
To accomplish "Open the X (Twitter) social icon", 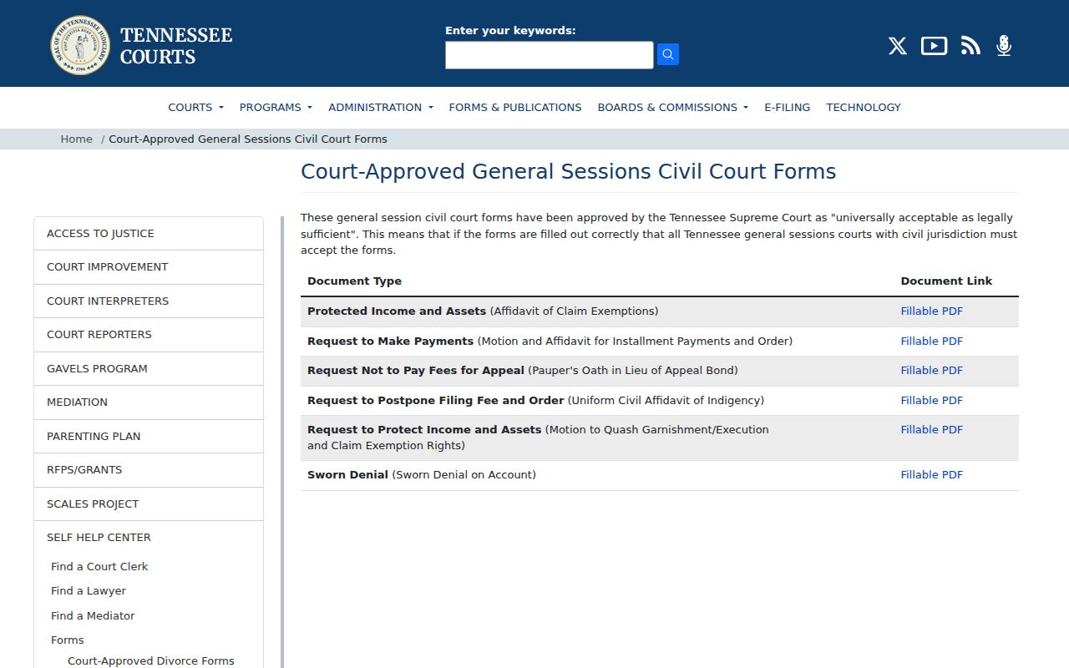I will point(898,46).
